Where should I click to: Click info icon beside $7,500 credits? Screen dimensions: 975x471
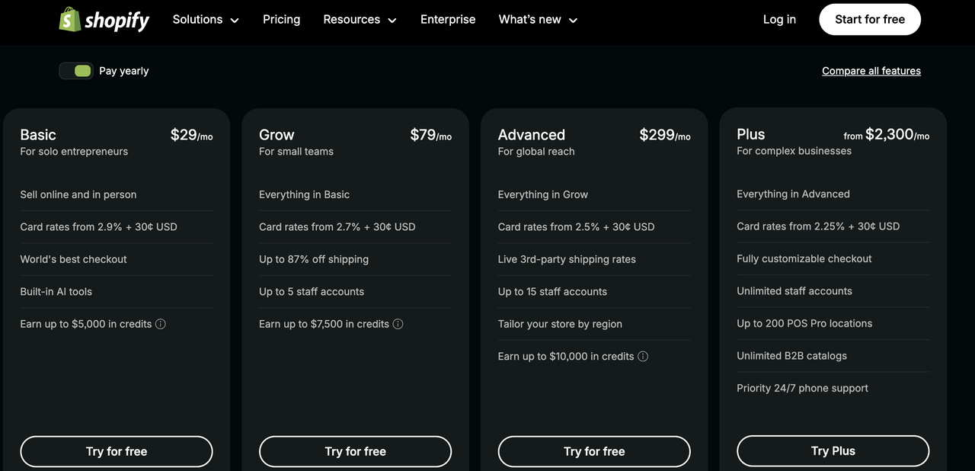pos(398,324)
